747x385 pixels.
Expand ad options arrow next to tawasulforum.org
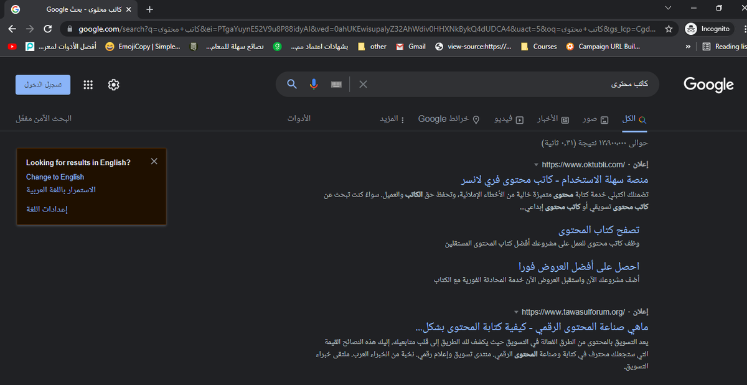coord(516,312)
